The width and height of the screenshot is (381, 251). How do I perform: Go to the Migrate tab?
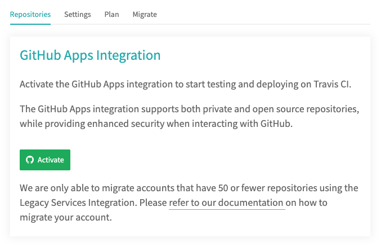pyautogui.click(x=145, y=15)
